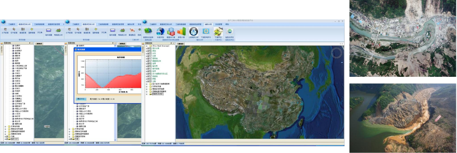This screenshot has width=457, height=153.
Task: Toggle 堰塞湖分布 layer checkbox
Action: click(x=148, y=61)
